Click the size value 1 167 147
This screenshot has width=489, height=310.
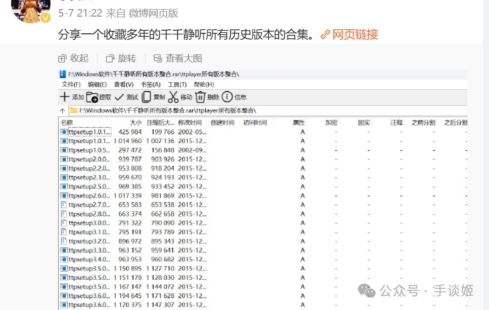(127, 287)
